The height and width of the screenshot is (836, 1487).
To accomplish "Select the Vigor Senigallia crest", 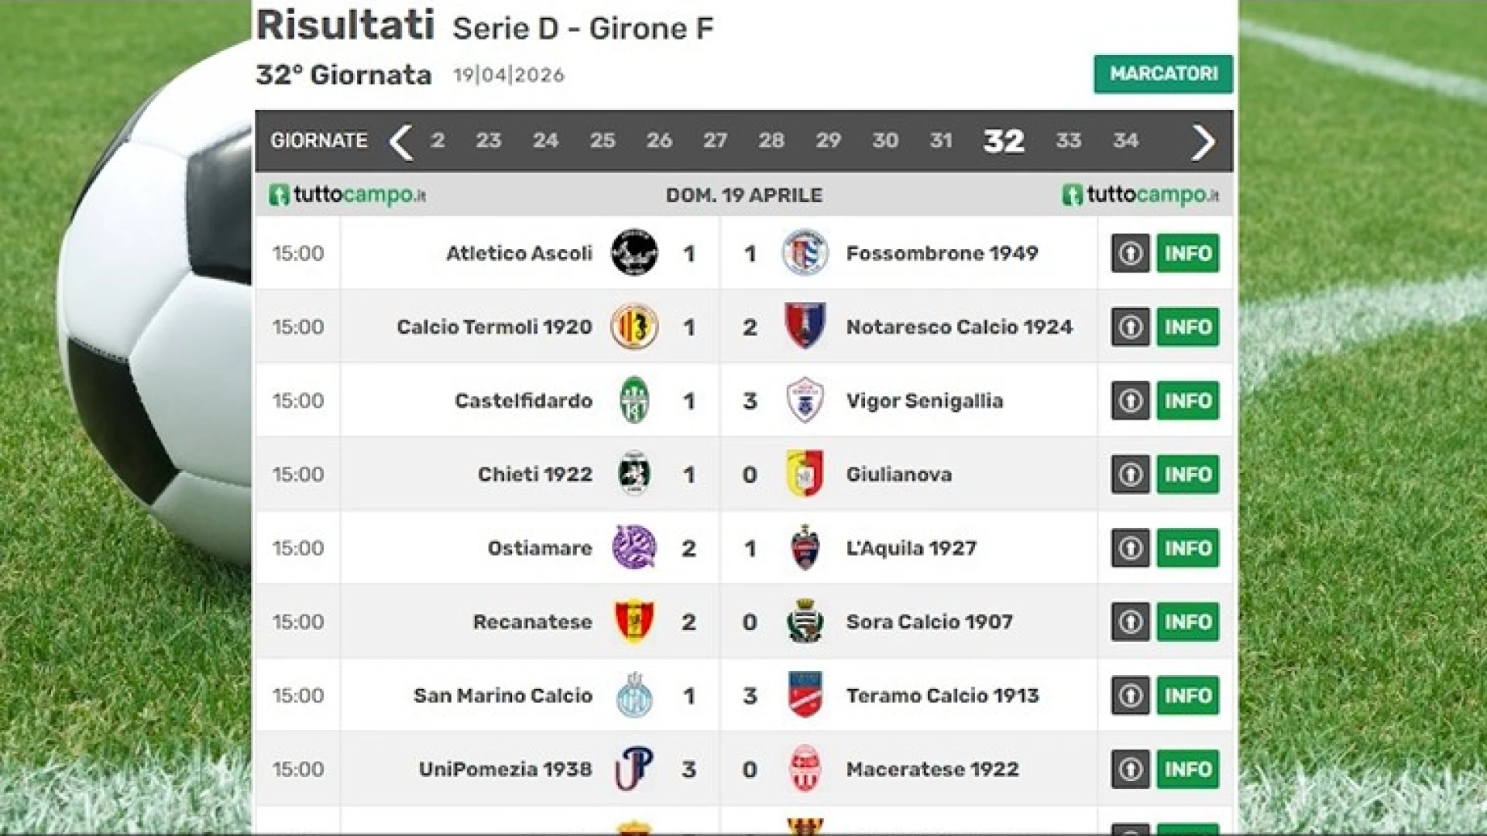I will [x=805, y=400].
